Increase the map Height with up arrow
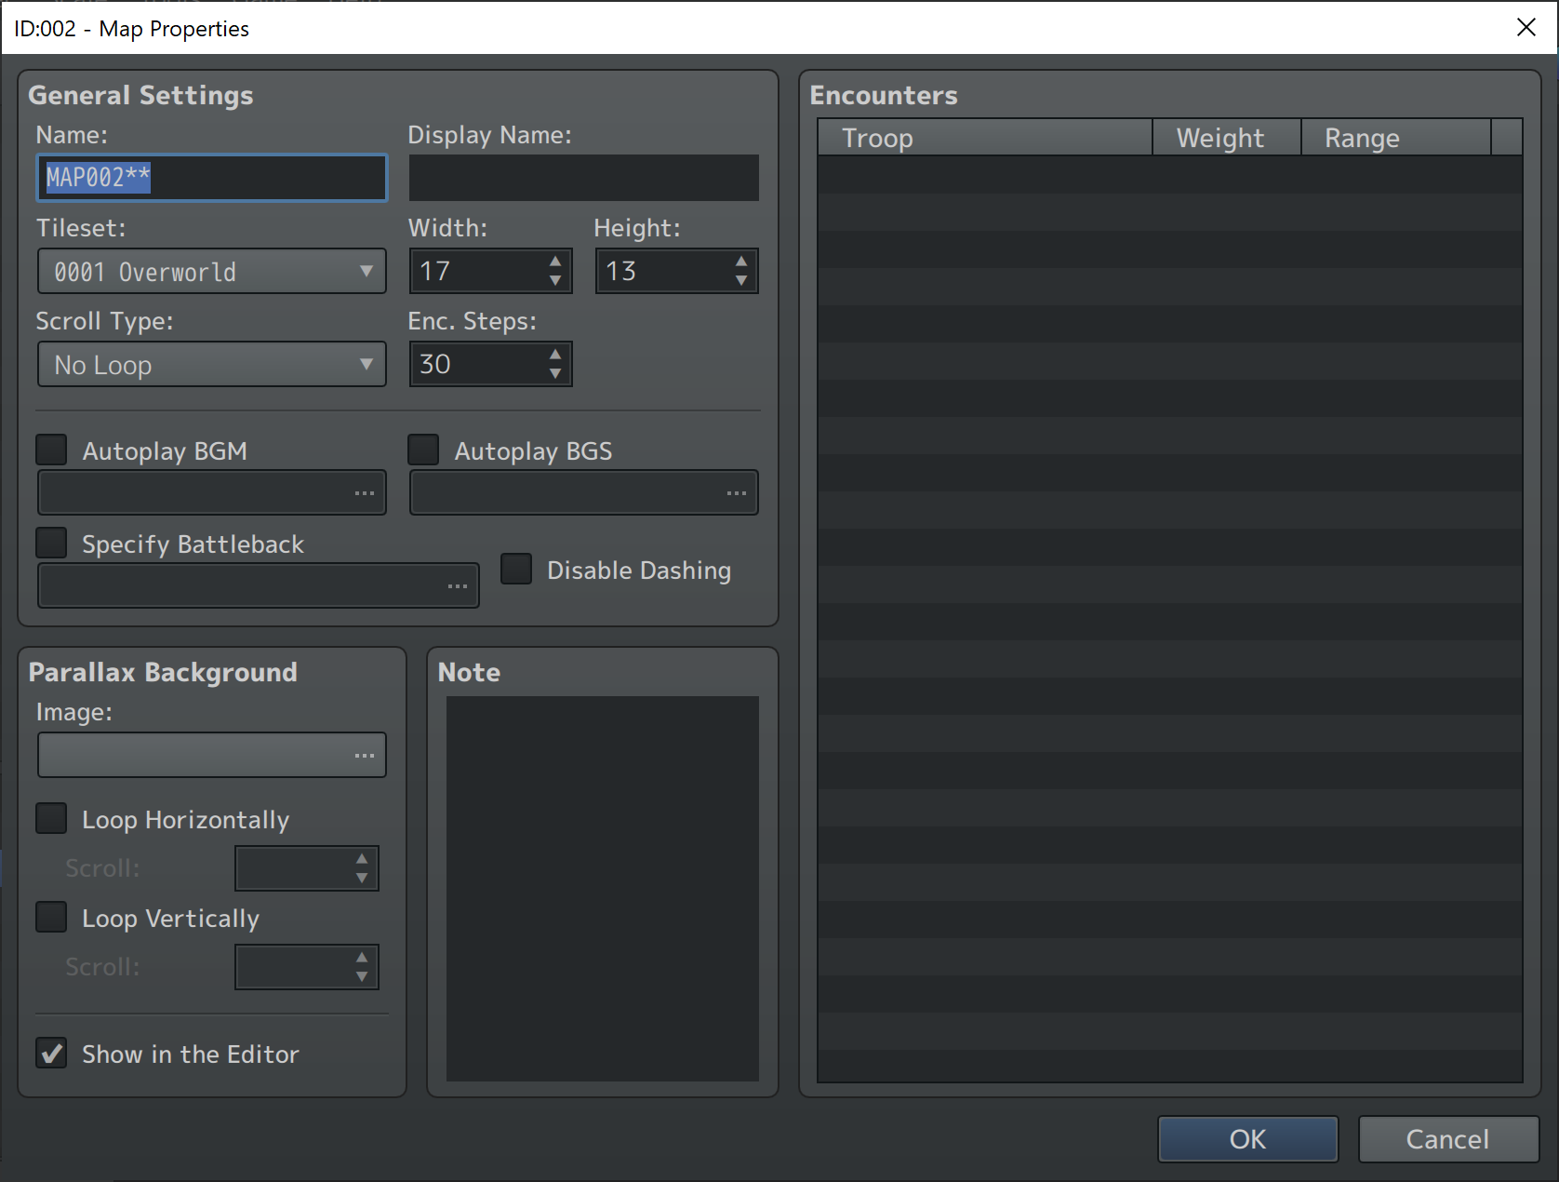This screenshot has width=1559, height=1182. pyautogui.click(x=741, y=261)
